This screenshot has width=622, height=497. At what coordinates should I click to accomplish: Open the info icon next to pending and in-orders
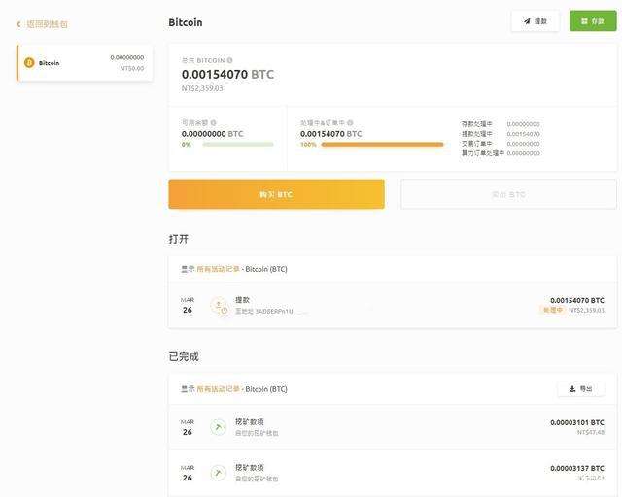click(x=350, y=123)
